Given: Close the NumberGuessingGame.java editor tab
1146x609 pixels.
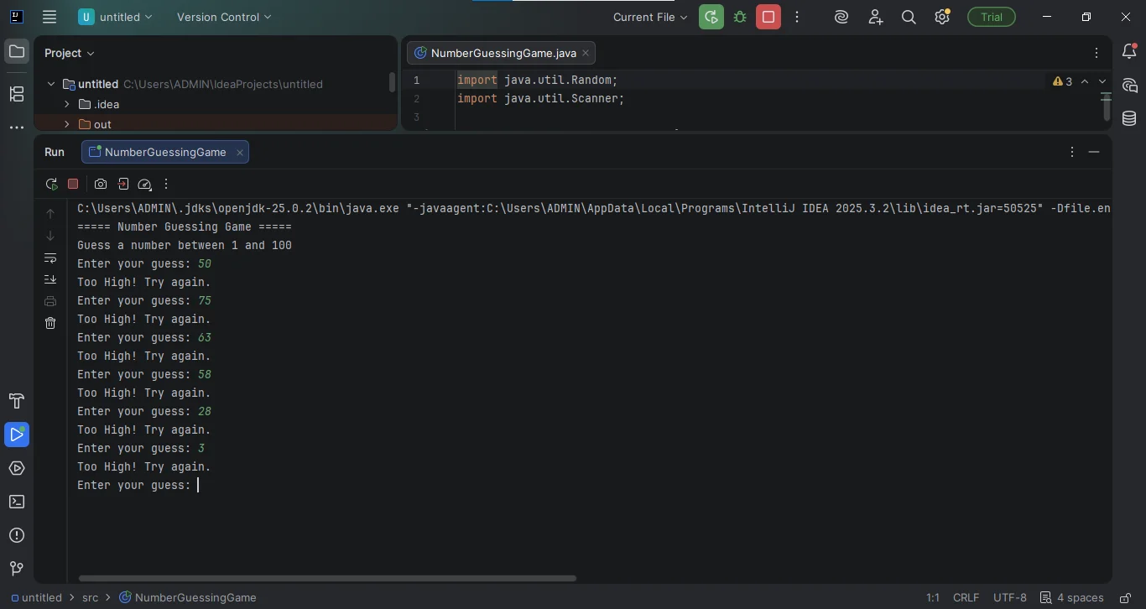Looking at the screenshot, I should 586,53.
